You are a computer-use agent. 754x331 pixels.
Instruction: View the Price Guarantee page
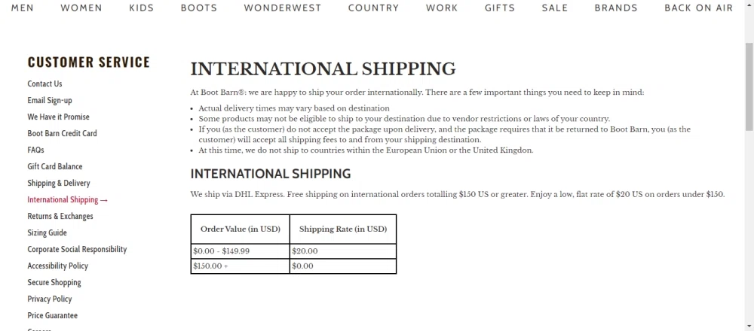tap(53, 315)
